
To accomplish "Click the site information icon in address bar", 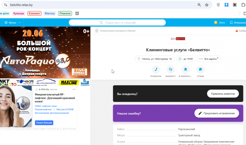I will coord(6,5).
